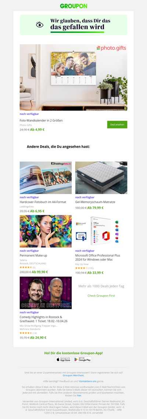This screenshot has height=419, width=147.
Task: Open the Permanent Make-up deal title
Action: 33,255
